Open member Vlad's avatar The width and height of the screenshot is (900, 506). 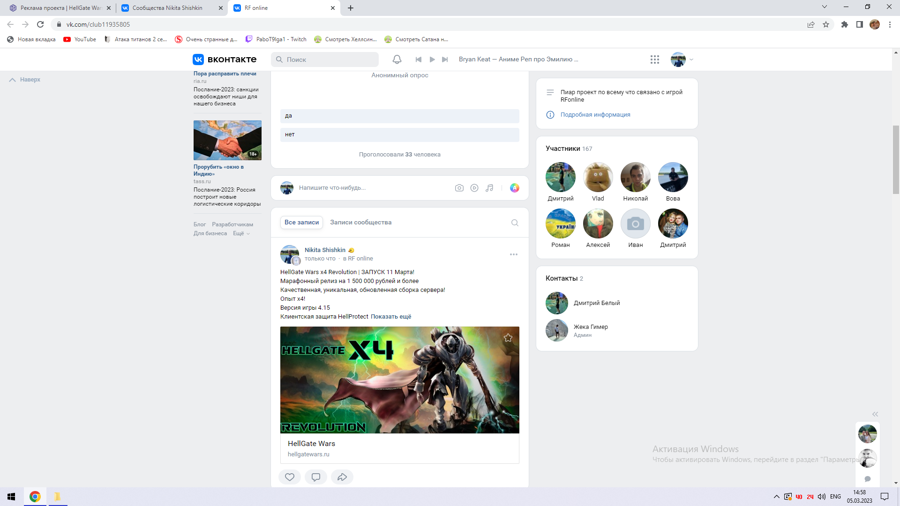[598, 177]
